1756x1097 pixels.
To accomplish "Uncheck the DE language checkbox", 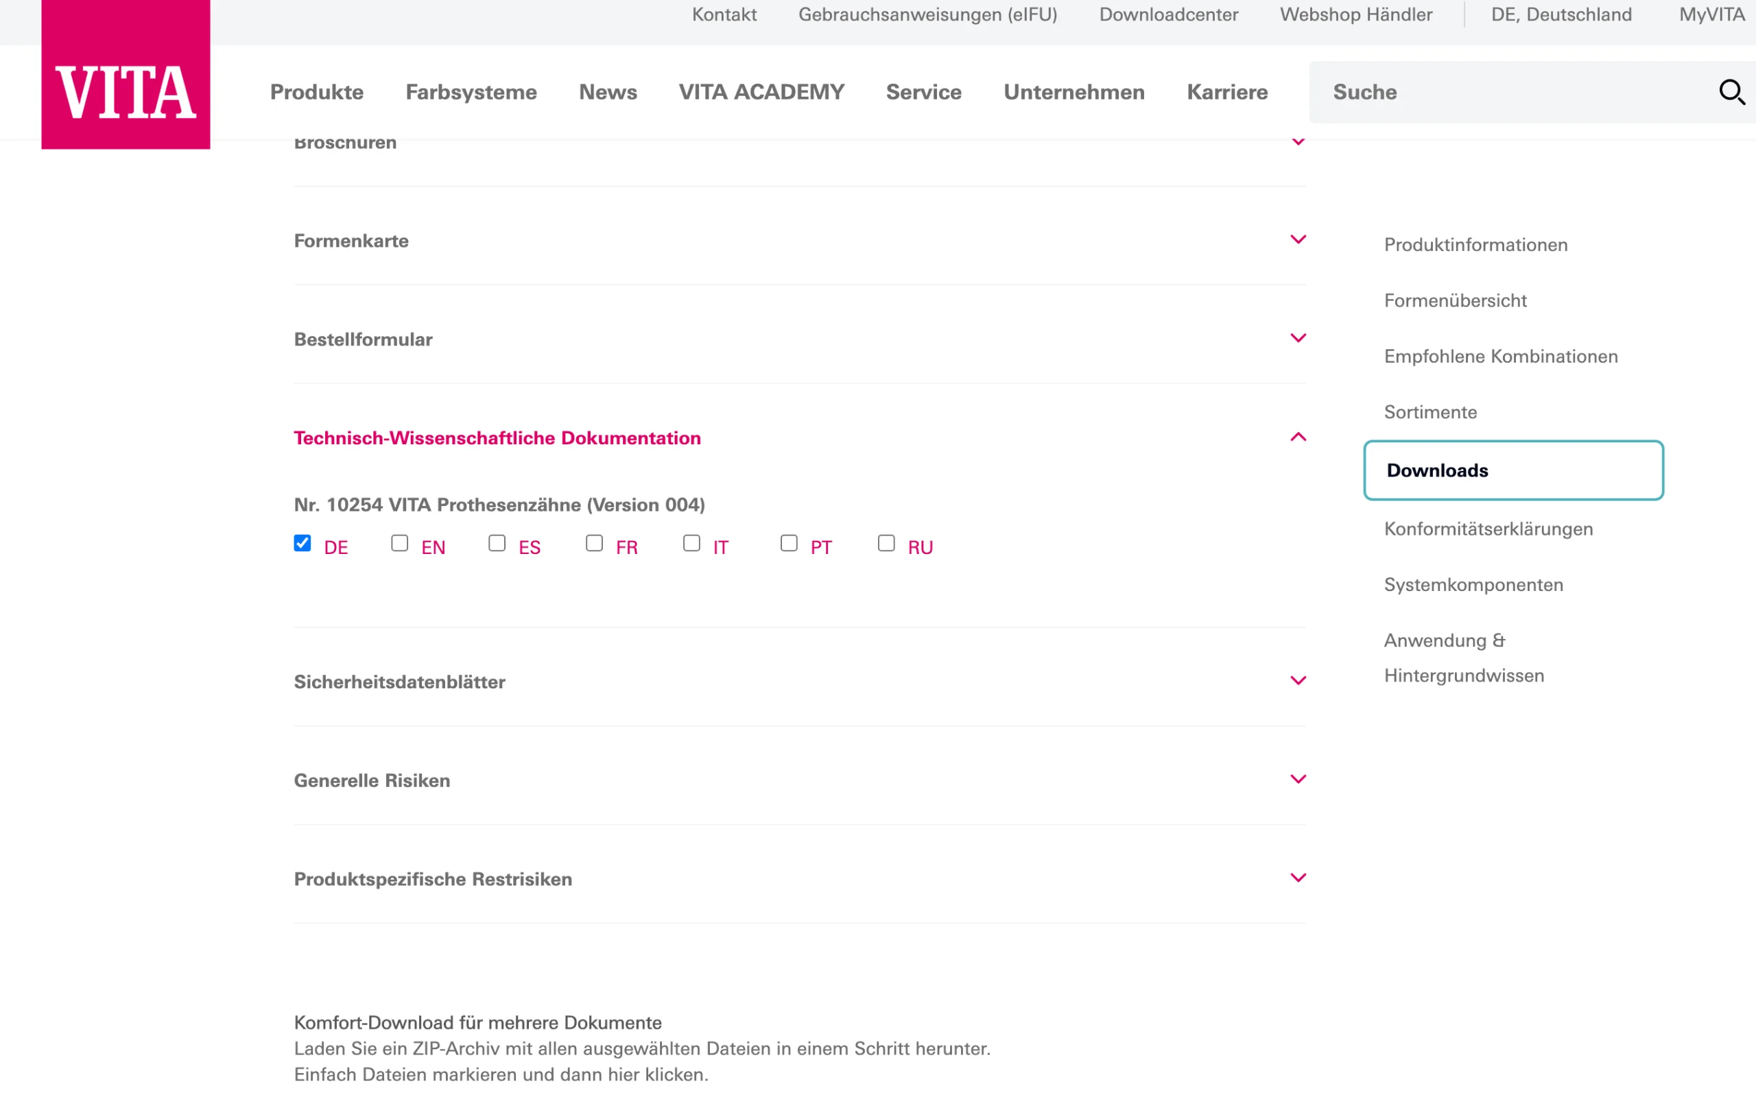I will (x=302, y=544).
